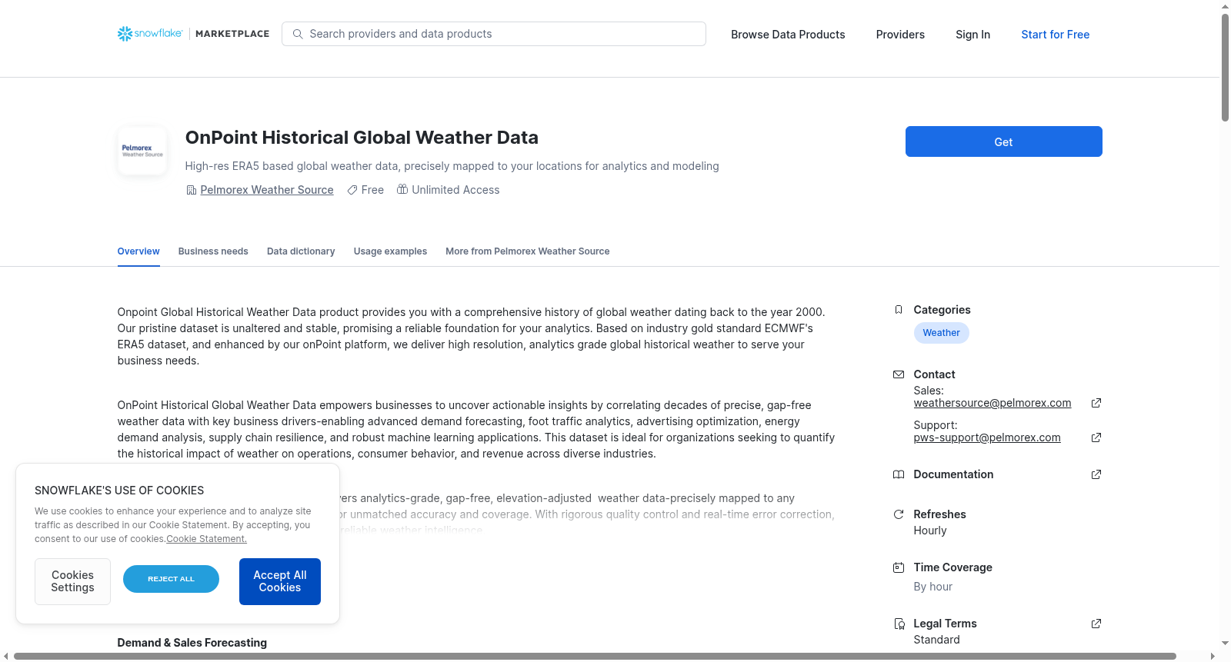The width and height of the screenshot is (1231, 662).
Task: Click the Documentation label
Action: click(953, 474)
